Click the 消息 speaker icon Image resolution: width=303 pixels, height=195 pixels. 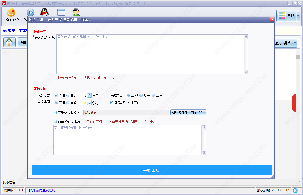[5, 31]
